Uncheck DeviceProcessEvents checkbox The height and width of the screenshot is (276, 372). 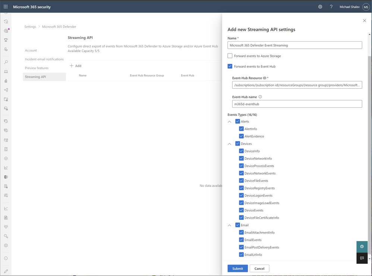click(x=241, y=166)
